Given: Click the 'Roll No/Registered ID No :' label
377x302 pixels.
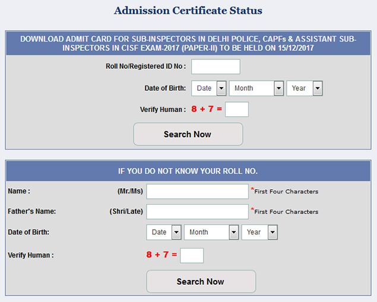Looking at the screenshot, I should click(146, 66).
